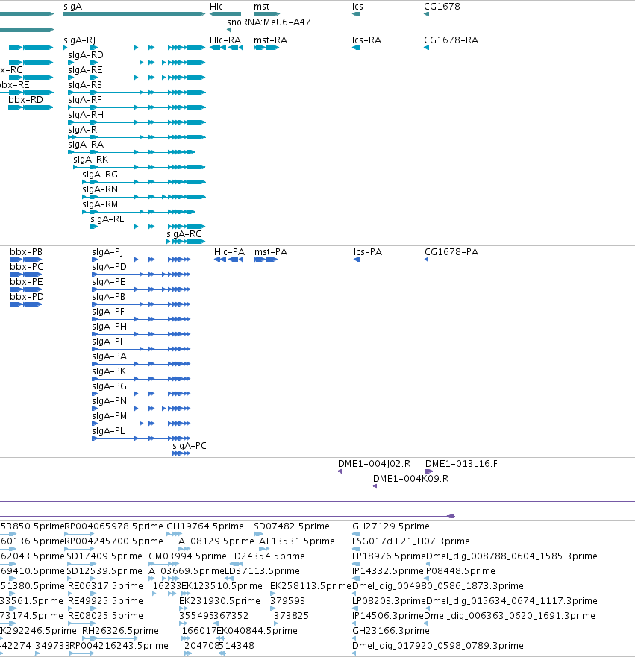Select EST GH27129.5prime
635x657 pixels.
point(356,534)
